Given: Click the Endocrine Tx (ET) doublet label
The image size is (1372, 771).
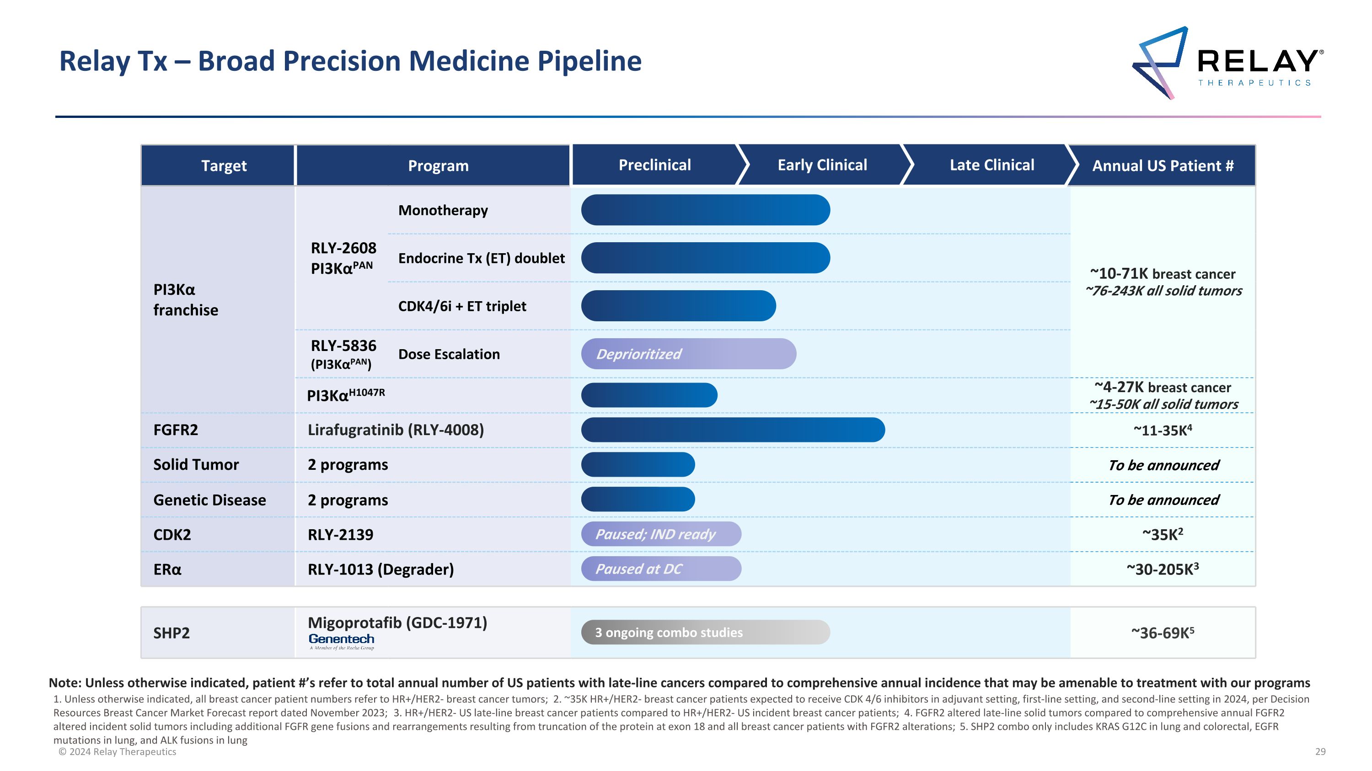Looking at the screenshot, I should click(x=481, y=259).
